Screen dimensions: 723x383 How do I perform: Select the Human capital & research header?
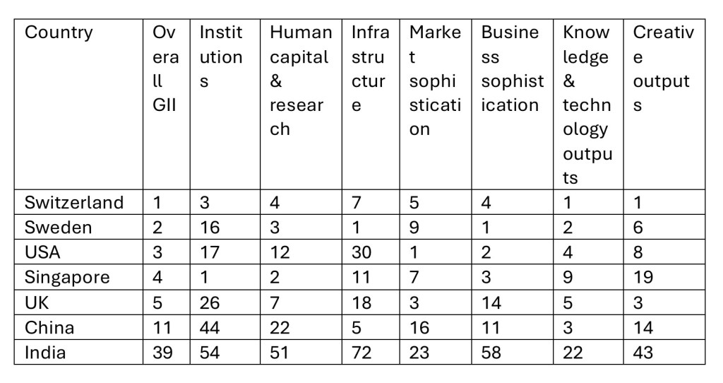tap(301, 81)
